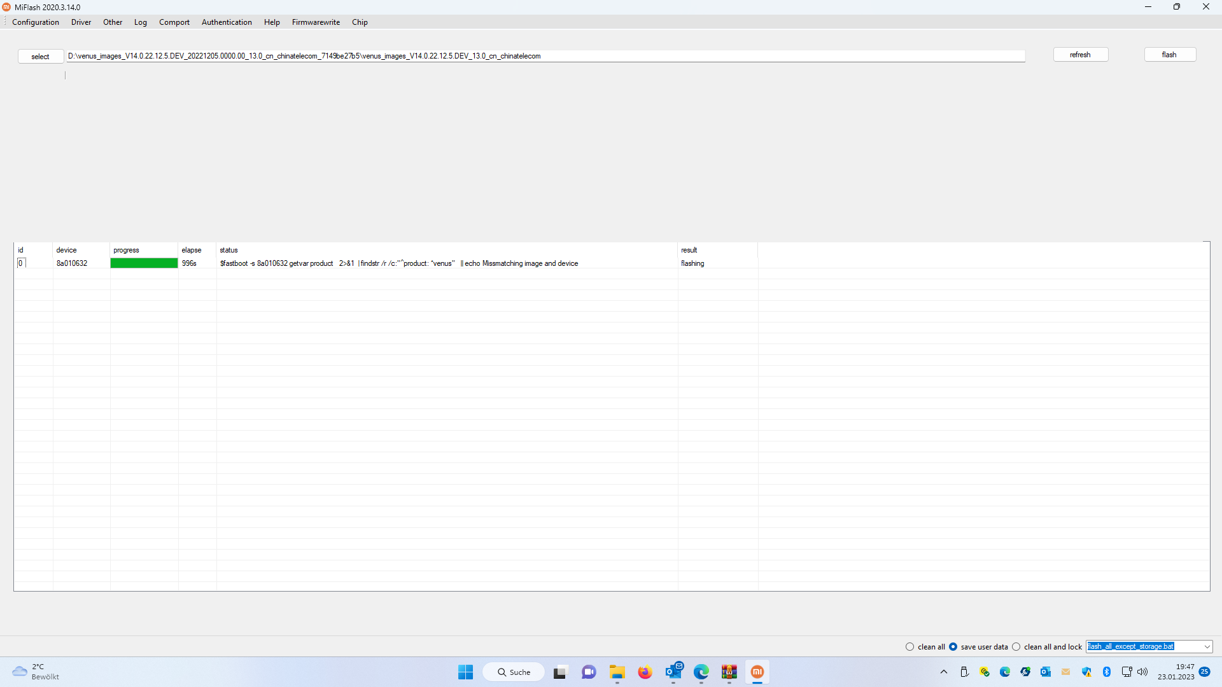
Task: Click the refresh button
Action: point(1080,55)
